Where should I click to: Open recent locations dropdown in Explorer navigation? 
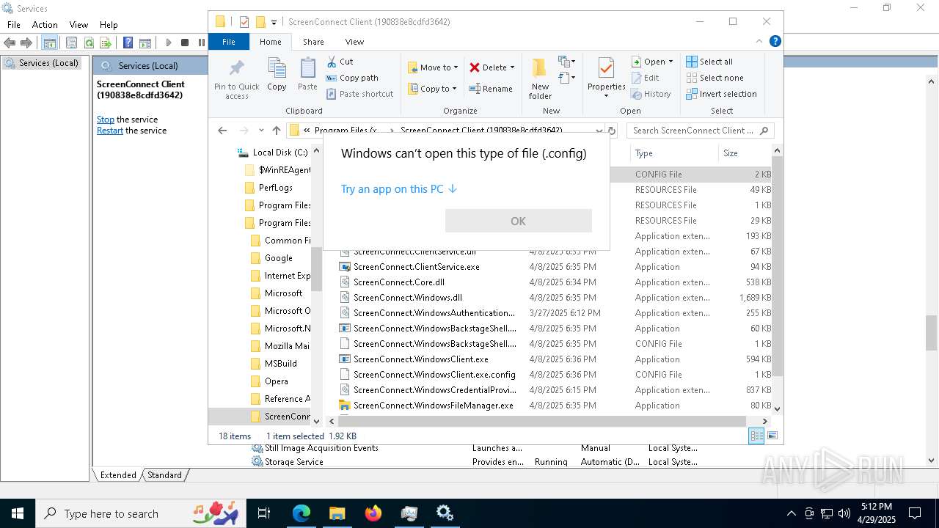(x=261, y=131)
